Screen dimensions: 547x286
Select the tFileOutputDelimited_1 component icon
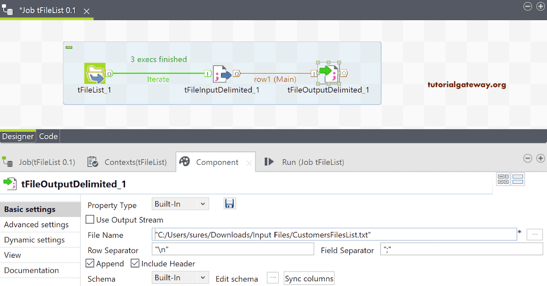pos(329,73)
